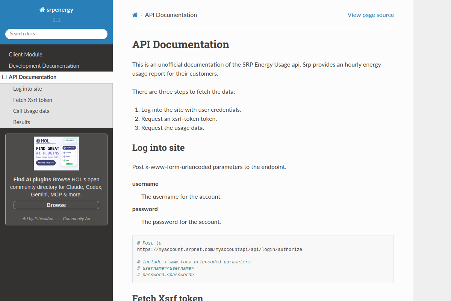Viewport: 451px width, 301px height.
Task: Collapse the API Documentation sidebar section
Action: click(5, 77)
